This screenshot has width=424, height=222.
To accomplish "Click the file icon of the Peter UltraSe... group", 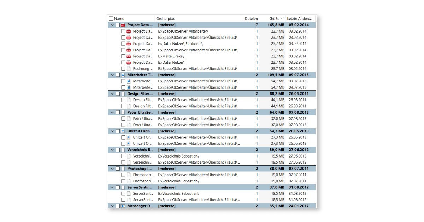I will (123, 113).
